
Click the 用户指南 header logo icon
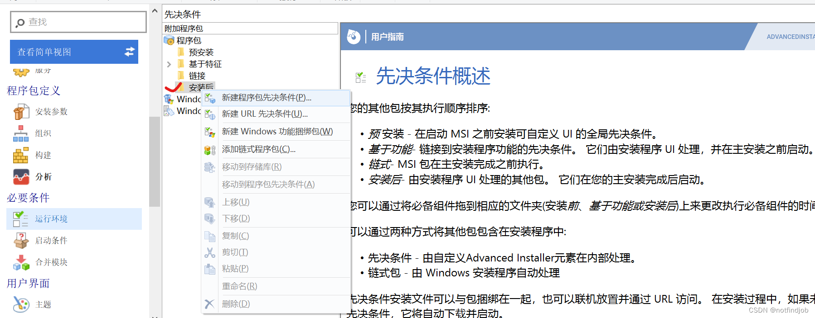point(354,37)
